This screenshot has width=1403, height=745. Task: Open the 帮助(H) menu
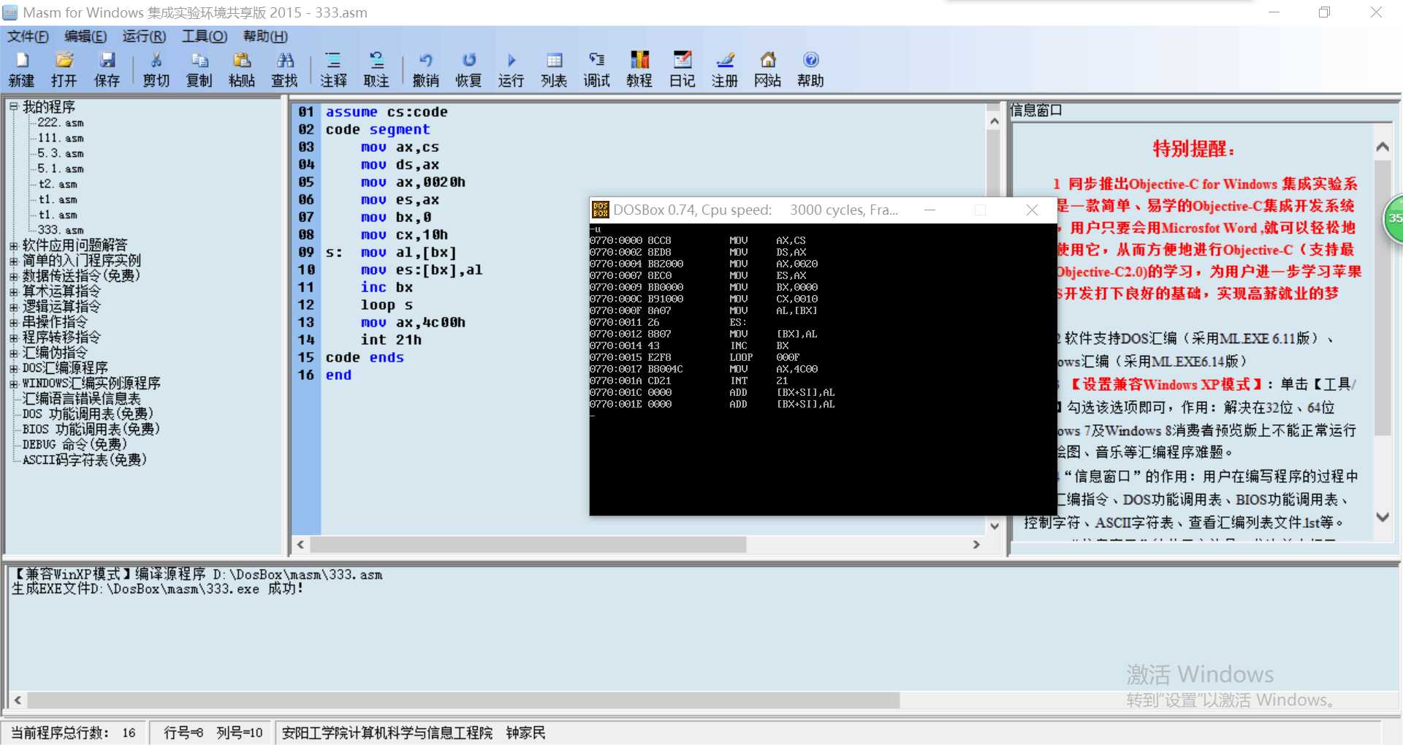tap(265, 37)
